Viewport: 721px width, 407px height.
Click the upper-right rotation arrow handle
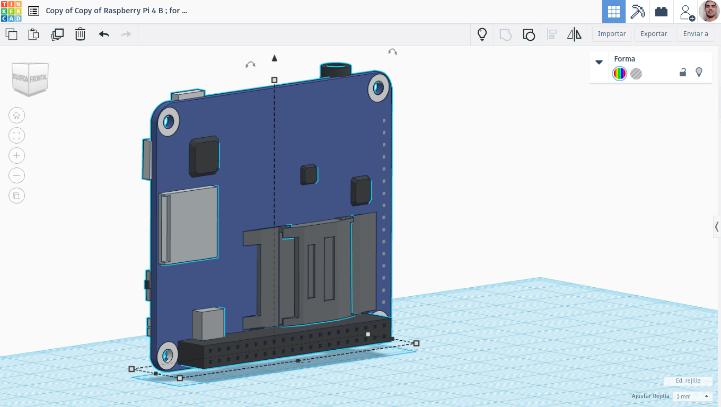pos(392,52)
